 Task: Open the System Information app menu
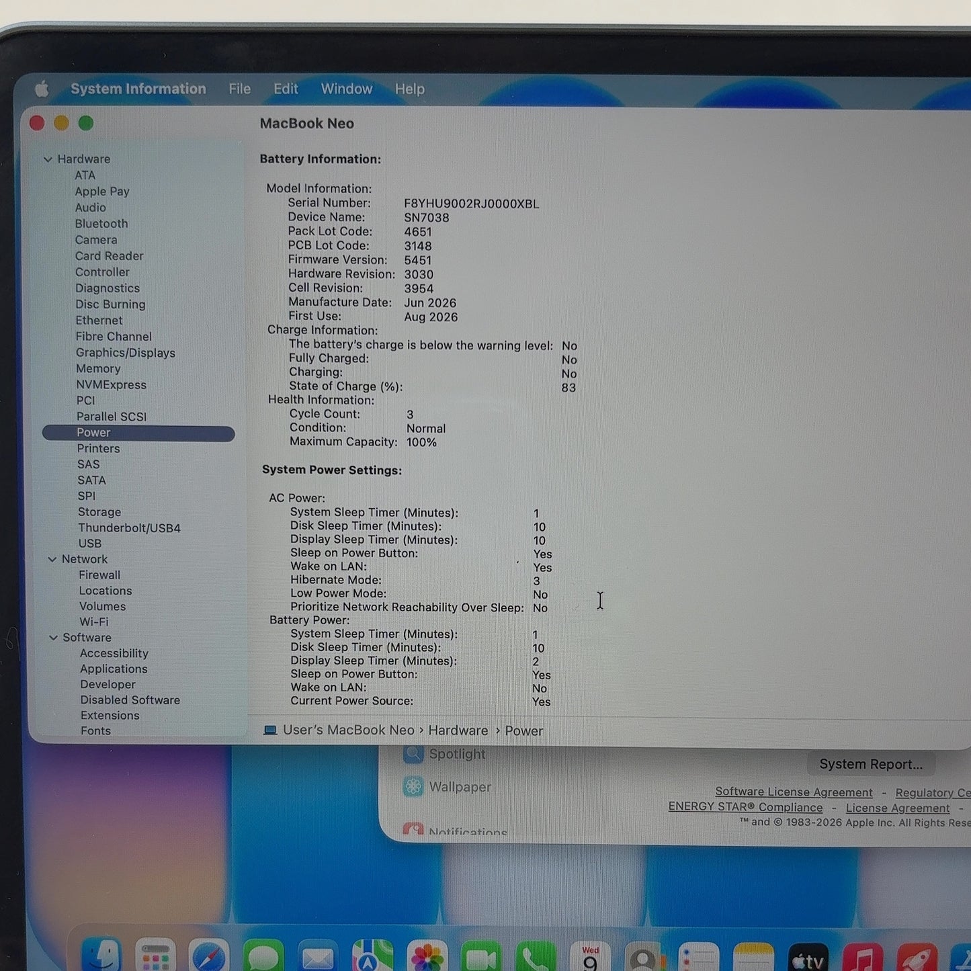138,89
